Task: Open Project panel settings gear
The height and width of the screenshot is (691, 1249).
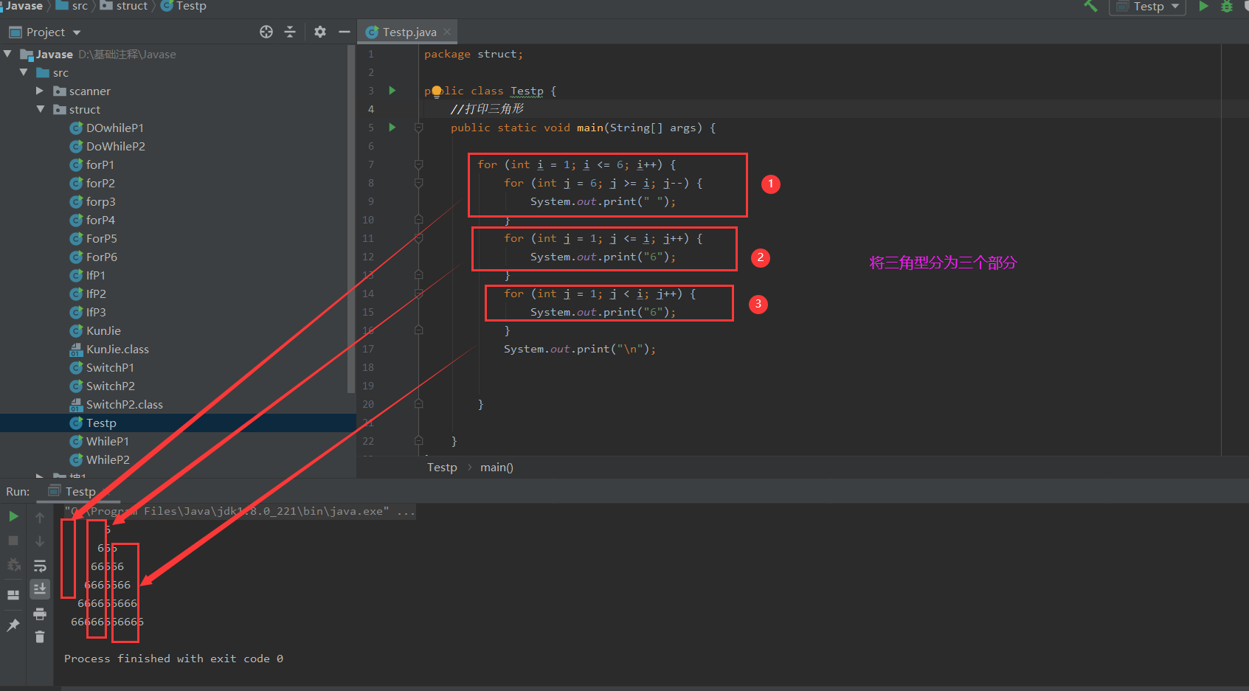Action: [319, 32]
